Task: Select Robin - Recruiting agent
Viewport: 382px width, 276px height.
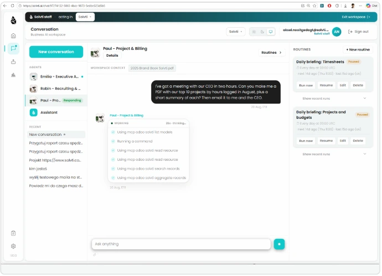Action: pos(56,89)
